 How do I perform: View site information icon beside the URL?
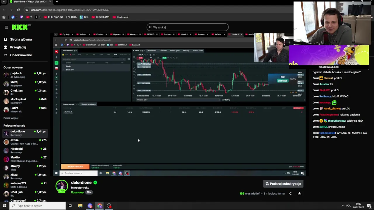coord(27,10)
